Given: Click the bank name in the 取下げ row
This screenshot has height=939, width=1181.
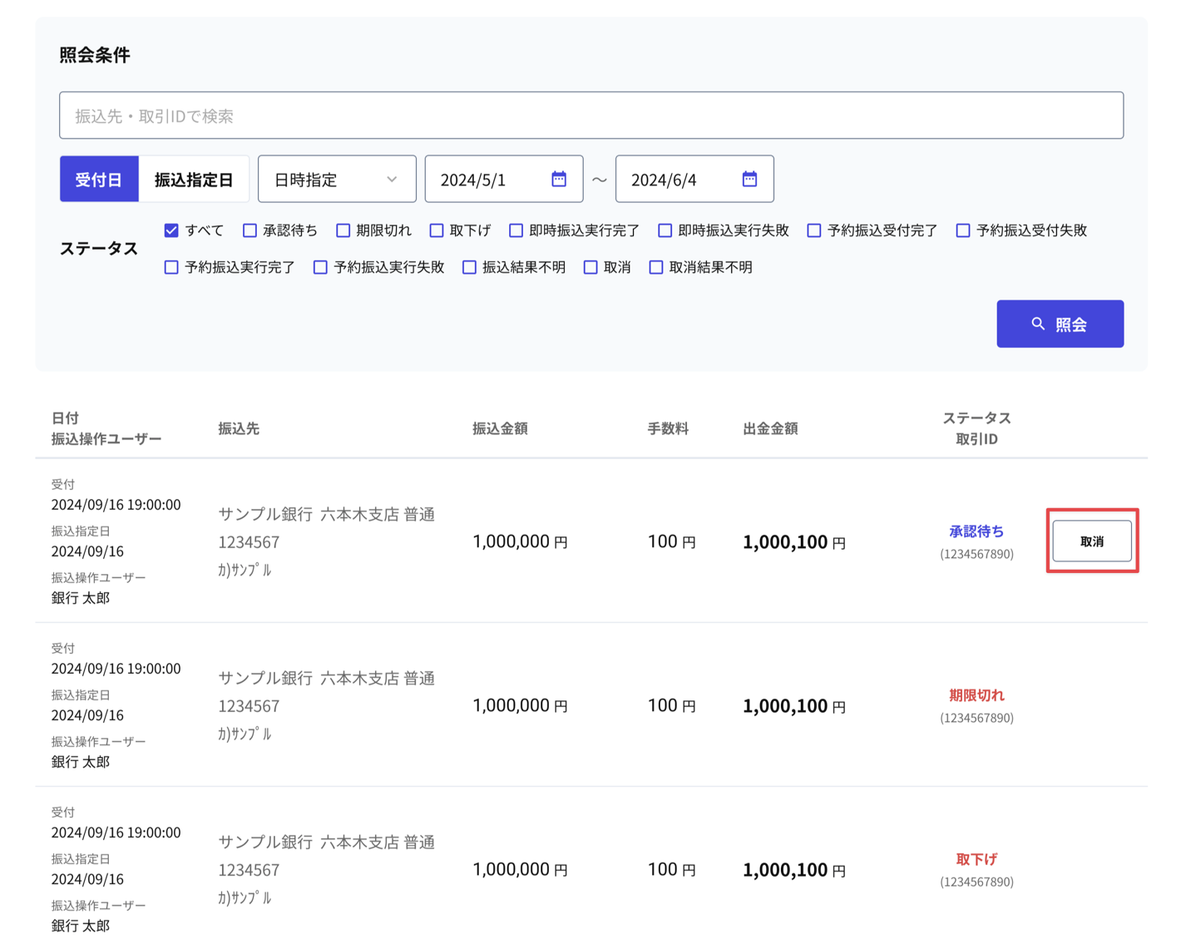Looking at the screenshot, I should coord(265,843).
